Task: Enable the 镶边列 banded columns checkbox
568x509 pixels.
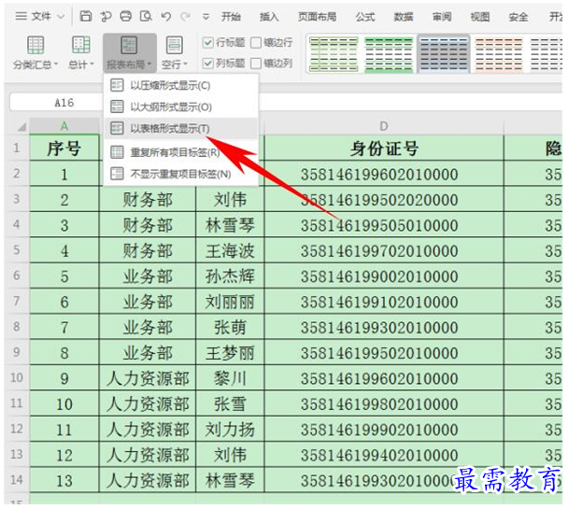Action: (256, 64)
